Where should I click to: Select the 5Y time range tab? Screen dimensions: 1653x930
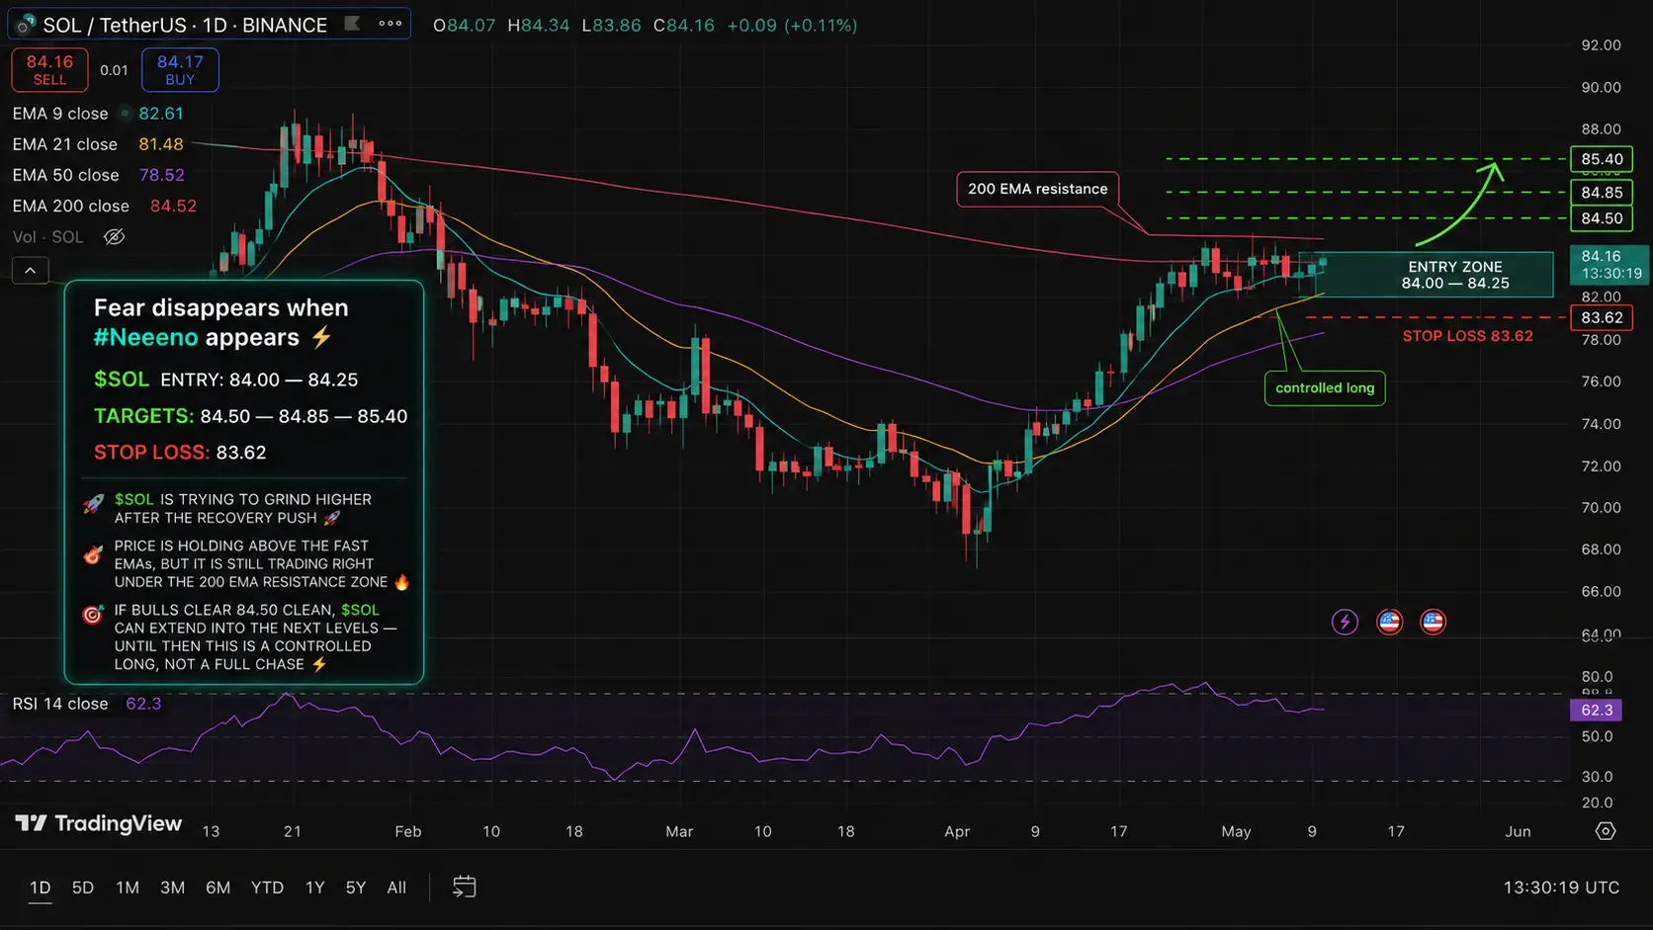pos(356,888)
